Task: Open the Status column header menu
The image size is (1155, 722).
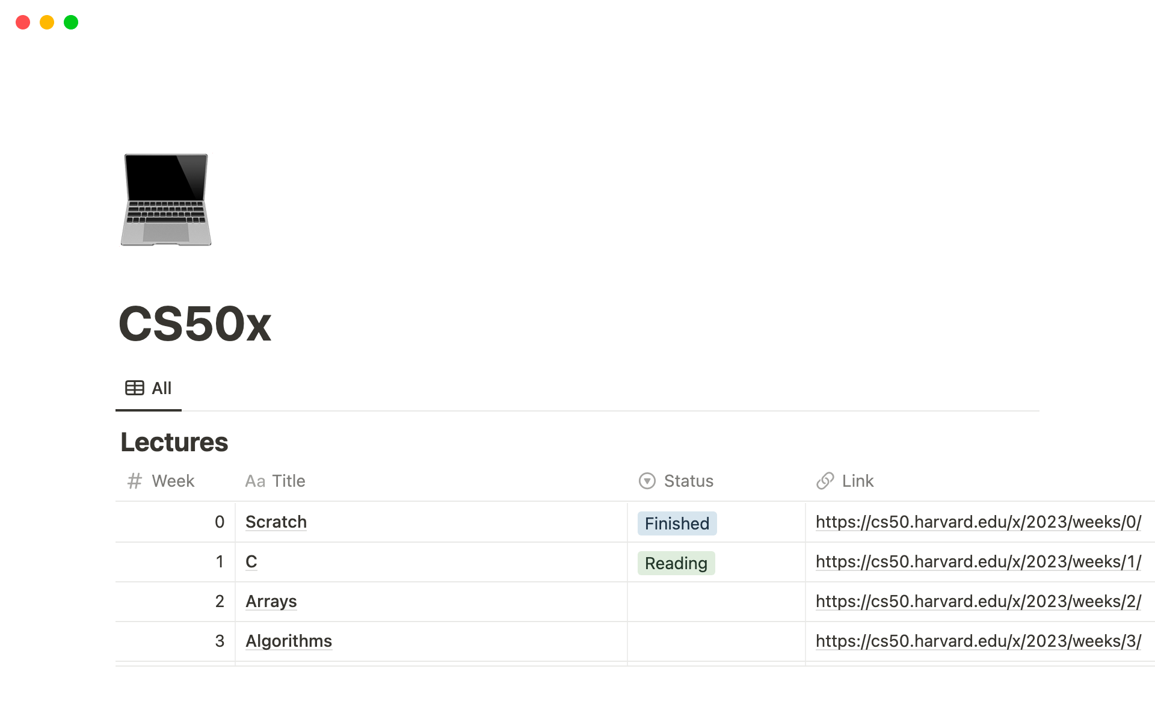Action: pos(688,481)
